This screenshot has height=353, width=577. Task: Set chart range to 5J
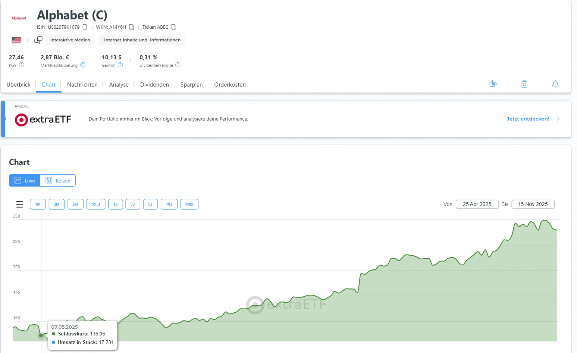[150, 204]
